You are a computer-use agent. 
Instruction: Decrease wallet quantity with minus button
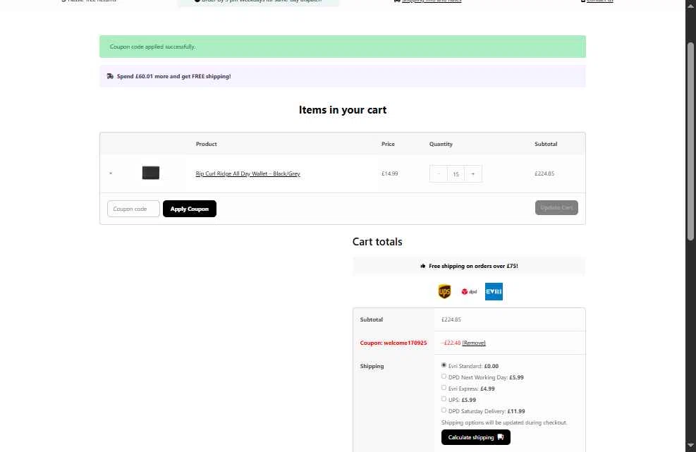(x=439, y=174)
